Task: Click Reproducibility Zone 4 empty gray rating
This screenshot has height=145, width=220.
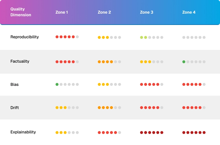Action: click(194, 37)
